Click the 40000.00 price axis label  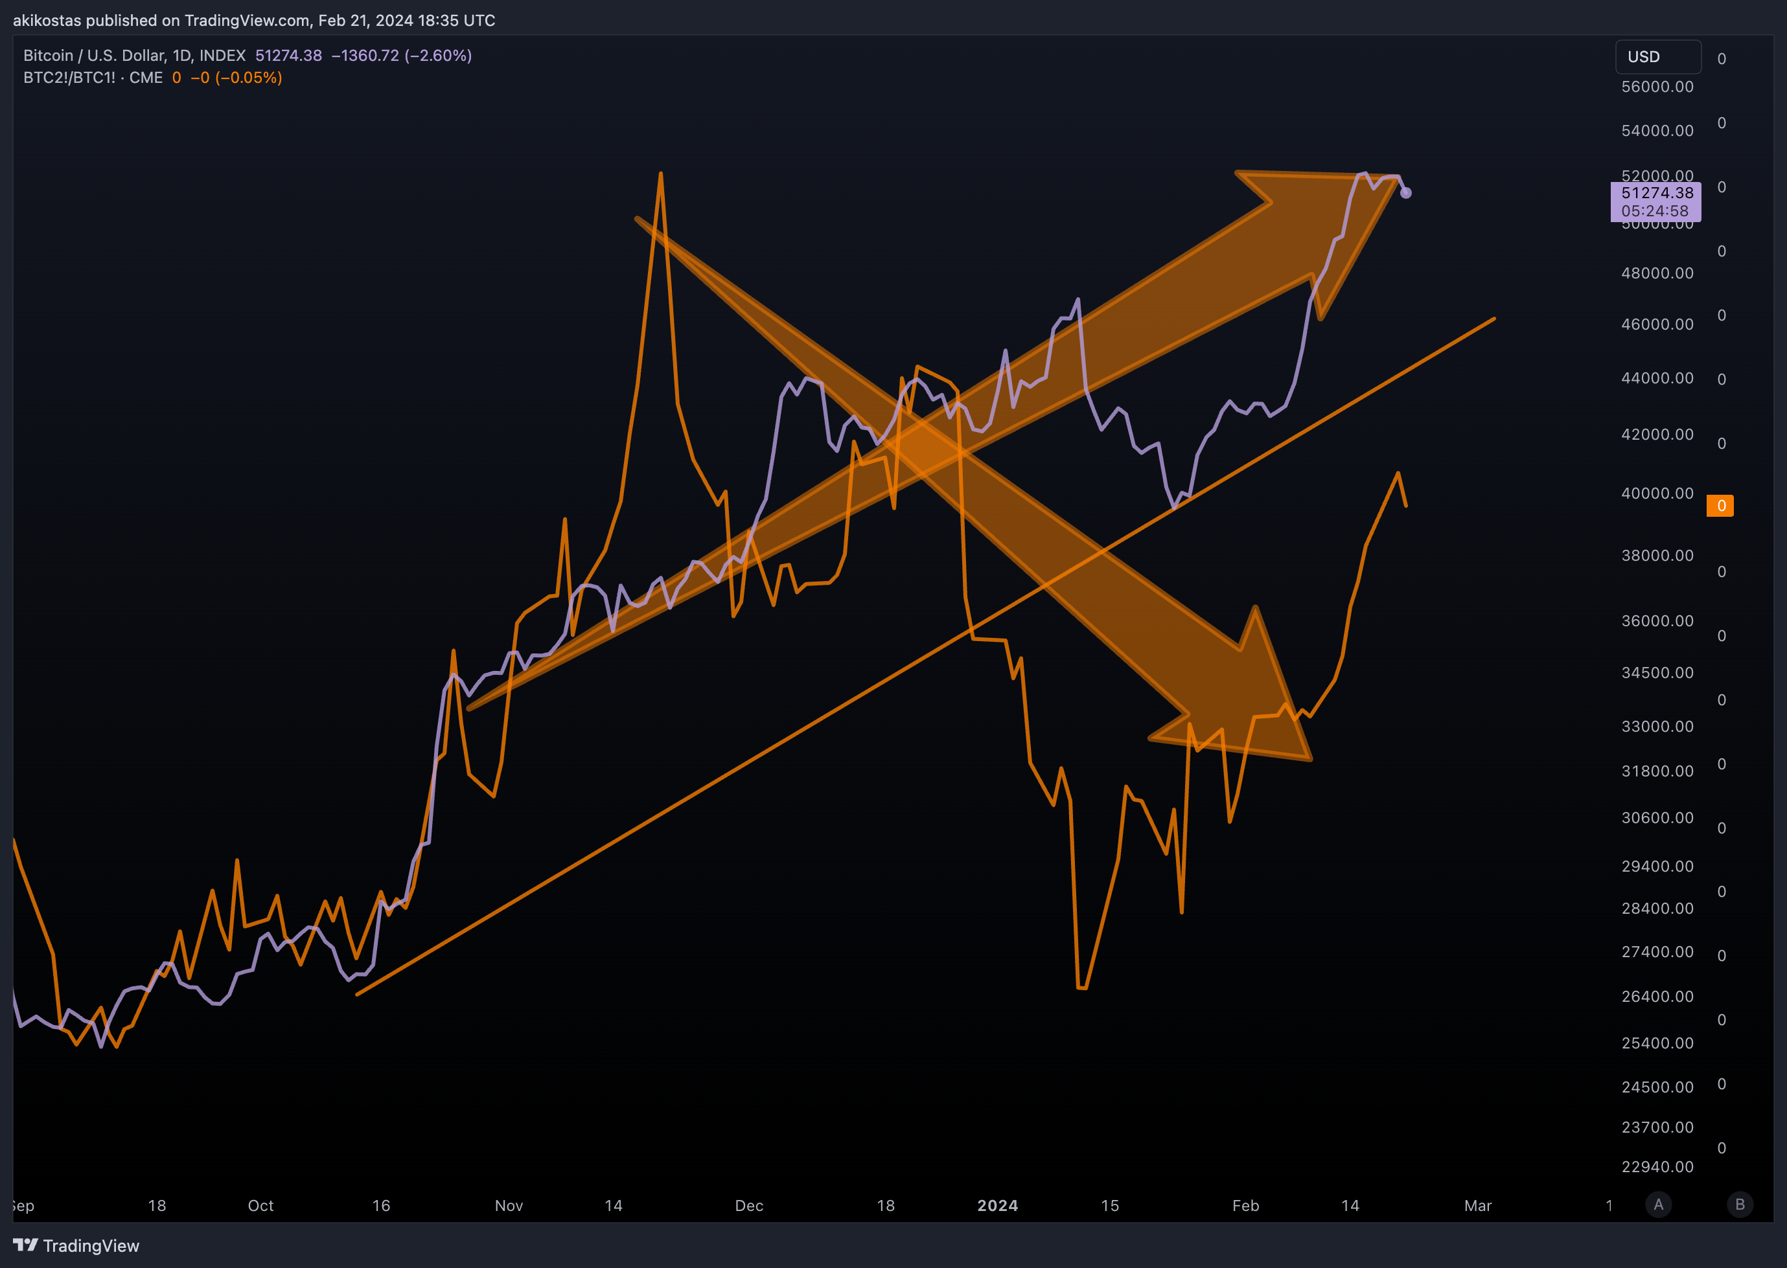(1657, 493)
